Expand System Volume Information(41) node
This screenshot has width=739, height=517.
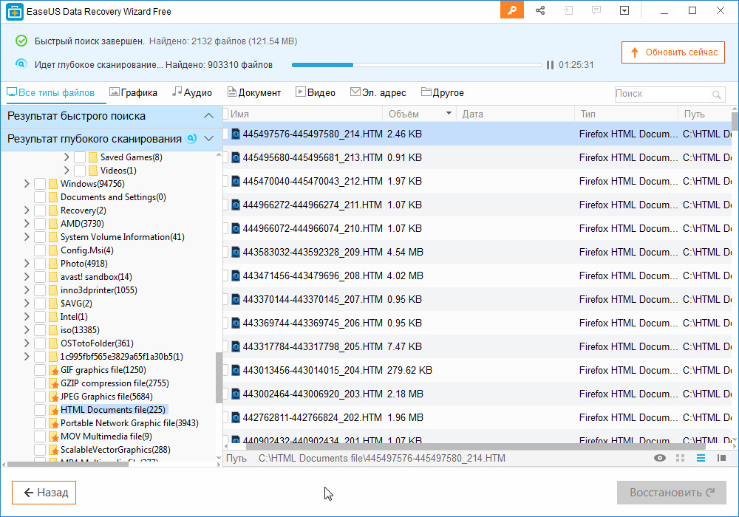click(x=27, y=237)
